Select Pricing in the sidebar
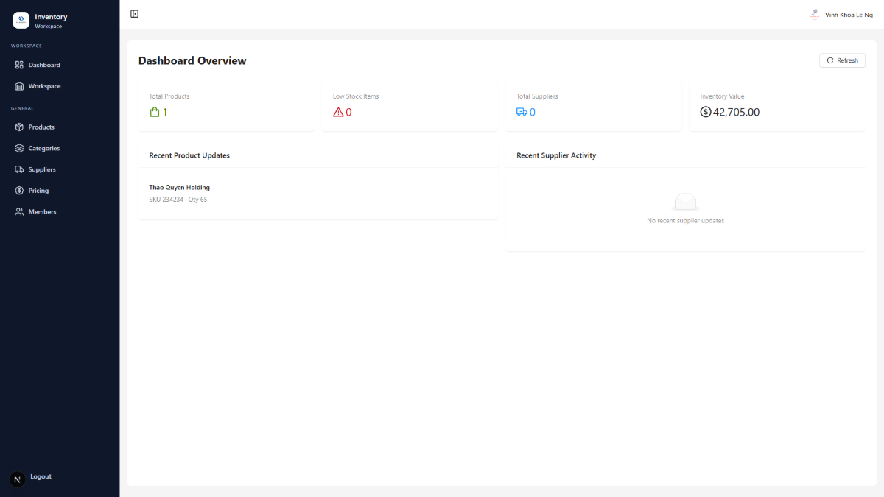 (38, 191)
